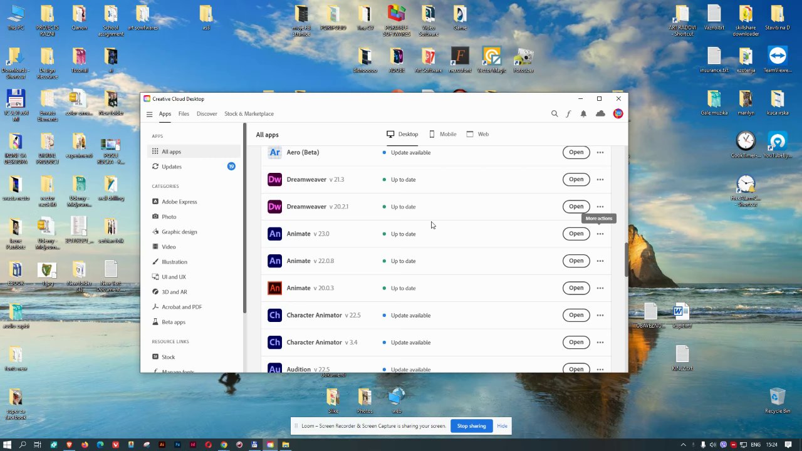This screenshot has height=451, width=802.
Task: Click the app list vertical scrollbar
Action: coord(625,259)
